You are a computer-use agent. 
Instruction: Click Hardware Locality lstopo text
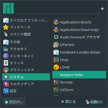(x=80, y=52)
